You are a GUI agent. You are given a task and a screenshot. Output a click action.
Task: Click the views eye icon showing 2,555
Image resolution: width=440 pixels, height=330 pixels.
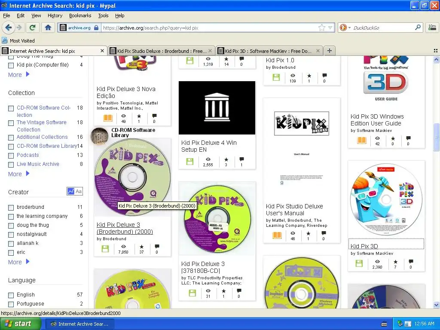pos(208,159)
